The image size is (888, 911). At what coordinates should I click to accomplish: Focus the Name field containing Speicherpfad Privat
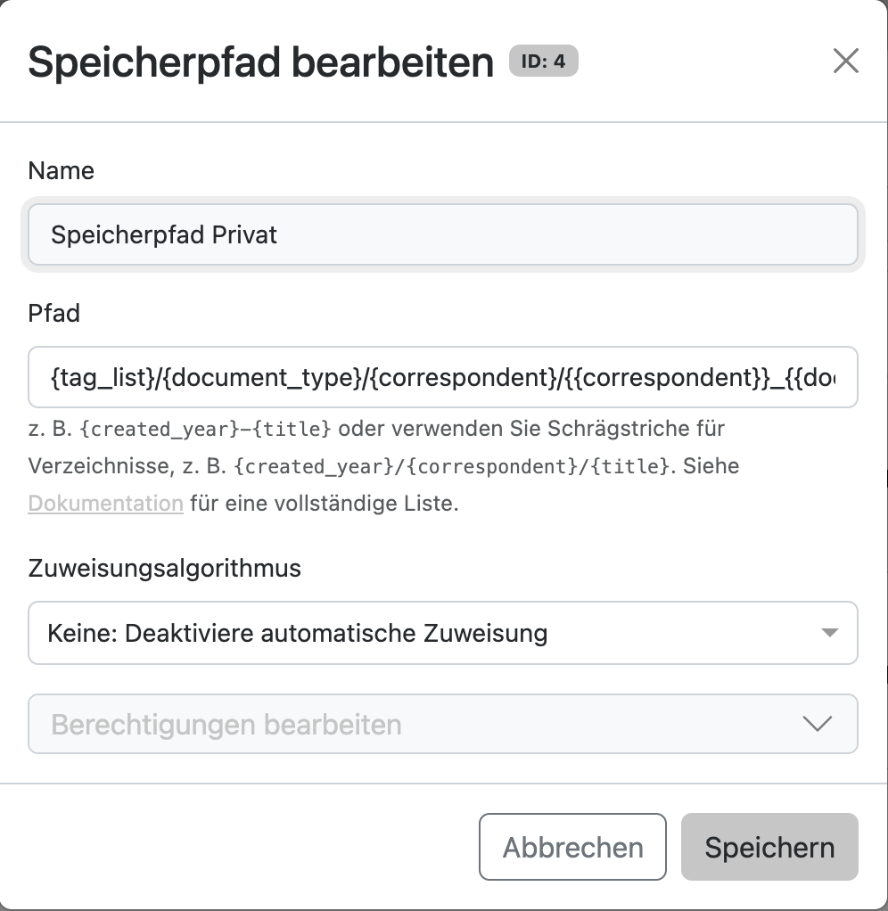(443, 234)
